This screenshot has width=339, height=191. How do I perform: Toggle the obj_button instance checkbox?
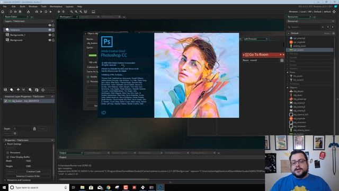pos(6,101)
